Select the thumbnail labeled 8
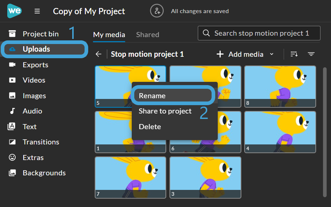 point(280,87)
